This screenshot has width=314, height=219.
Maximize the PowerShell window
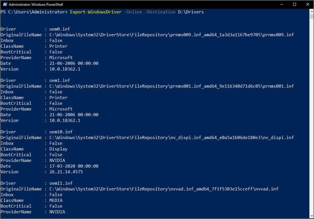tap(294, 4)
